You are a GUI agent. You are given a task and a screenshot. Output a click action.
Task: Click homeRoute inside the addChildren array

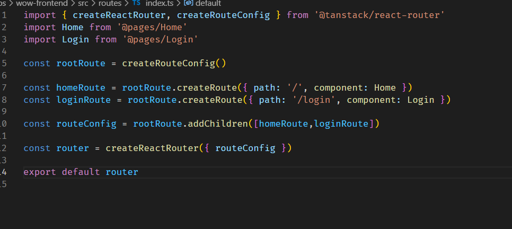(x=284, y=124)
